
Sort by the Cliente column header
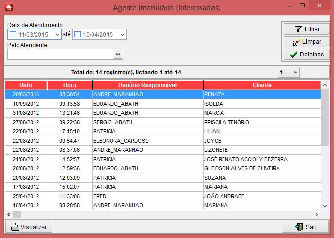pos(262,85)
